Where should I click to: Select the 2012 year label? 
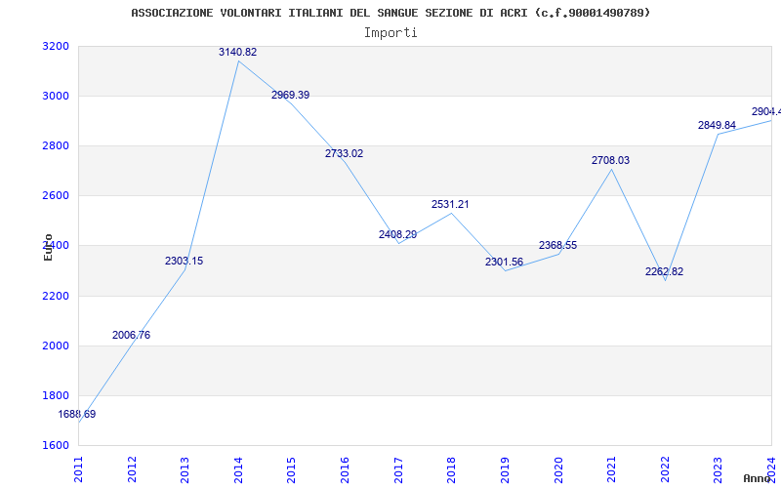pos(132,469)
